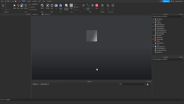Toggle the Join Surfaces checkbox
The image size is (184, 104).
click(29, 10)
